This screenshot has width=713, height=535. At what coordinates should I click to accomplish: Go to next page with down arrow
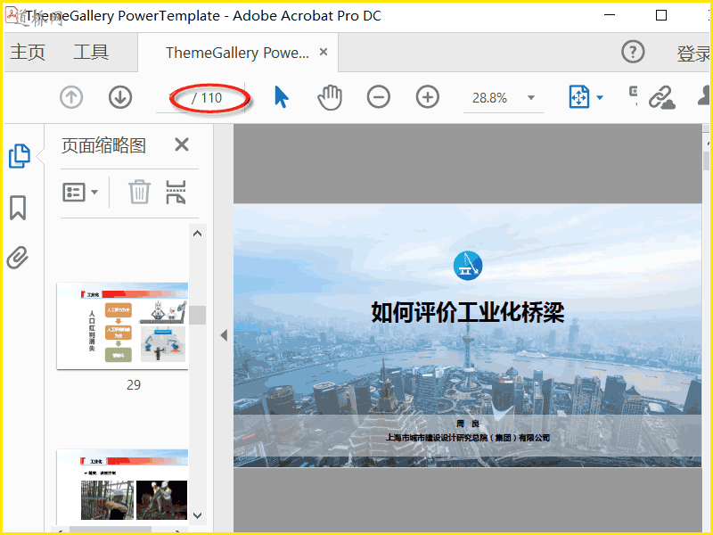120,97
